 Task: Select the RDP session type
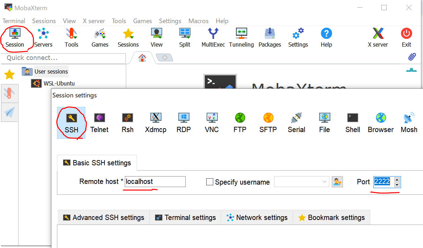[184, 123]
